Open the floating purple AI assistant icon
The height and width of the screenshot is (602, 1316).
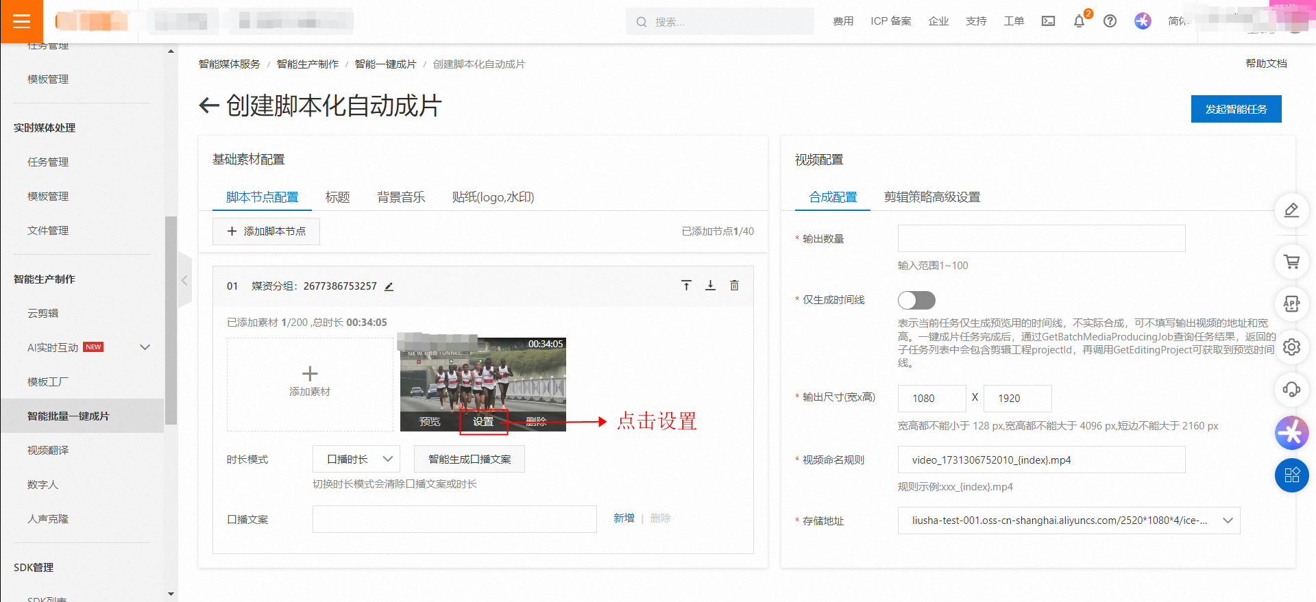[1291, 433]
